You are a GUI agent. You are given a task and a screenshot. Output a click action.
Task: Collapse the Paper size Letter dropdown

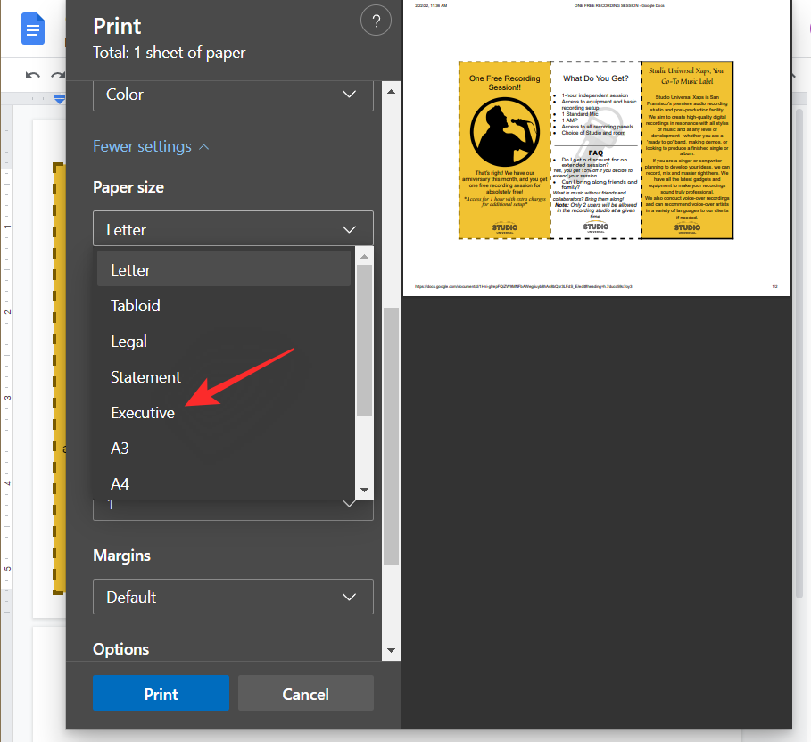coord(233,229)
